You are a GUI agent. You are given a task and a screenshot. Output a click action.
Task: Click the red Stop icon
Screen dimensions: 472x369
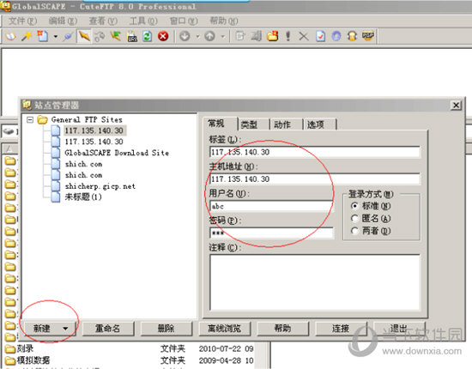click(163, 37)
